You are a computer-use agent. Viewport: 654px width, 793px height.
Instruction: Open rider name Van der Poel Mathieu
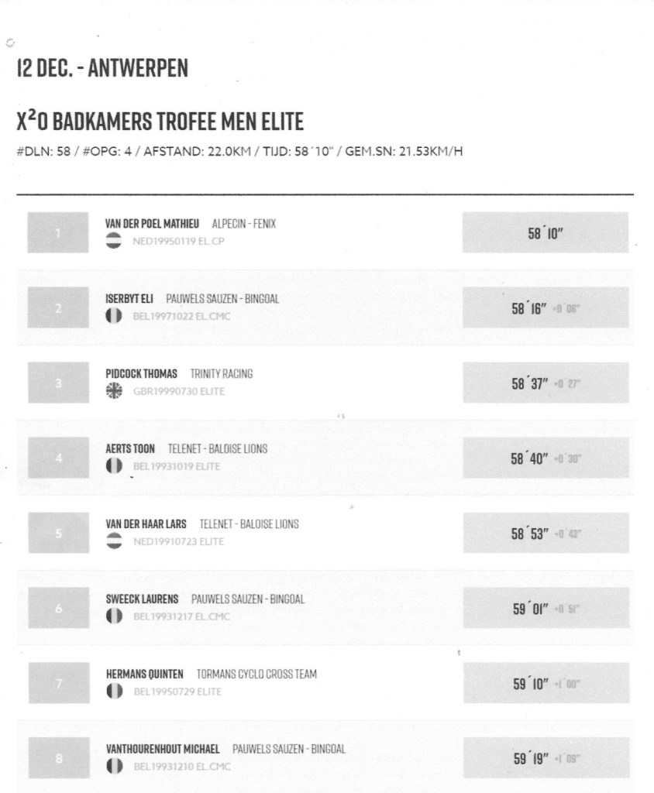152,224
